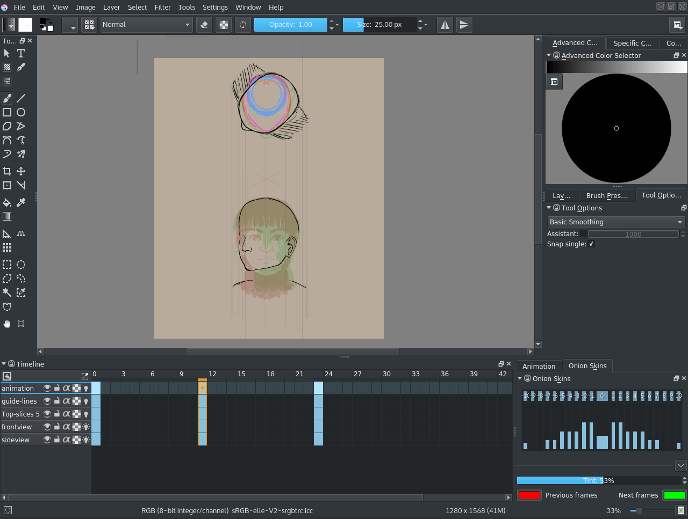
Task: Select the Transform tool
Action: [x=7, y=185]
